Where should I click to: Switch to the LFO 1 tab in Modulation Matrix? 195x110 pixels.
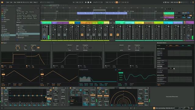(x=171, y=46)
